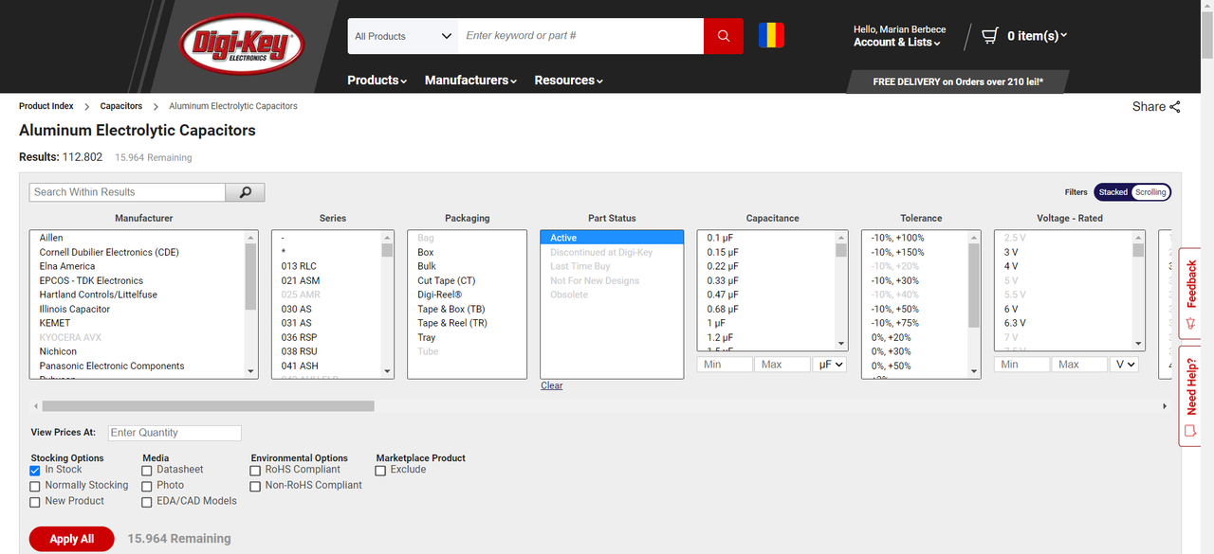Expand the Products menu
1214x554 pixels.
tap(377, 80)
